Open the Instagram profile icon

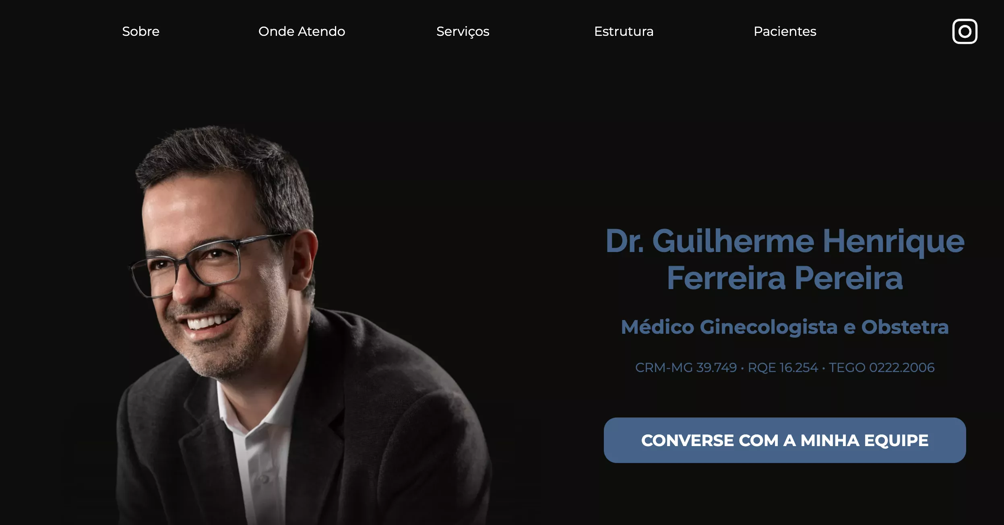pyautogui.click(x=965, y=31)
